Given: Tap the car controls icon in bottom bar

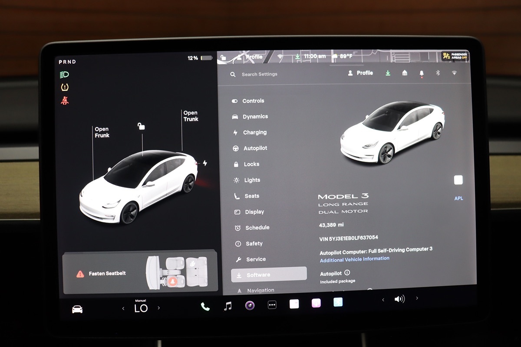Looking at the screenshot, I should pyautogui.click(x=77, y=309).
